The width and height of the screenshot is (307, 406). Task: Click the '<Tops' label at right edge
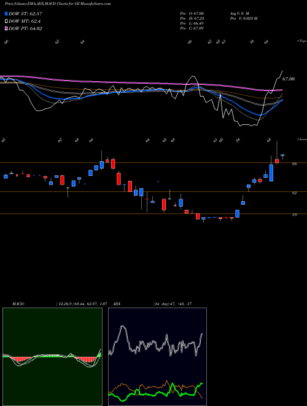(302, 41)
